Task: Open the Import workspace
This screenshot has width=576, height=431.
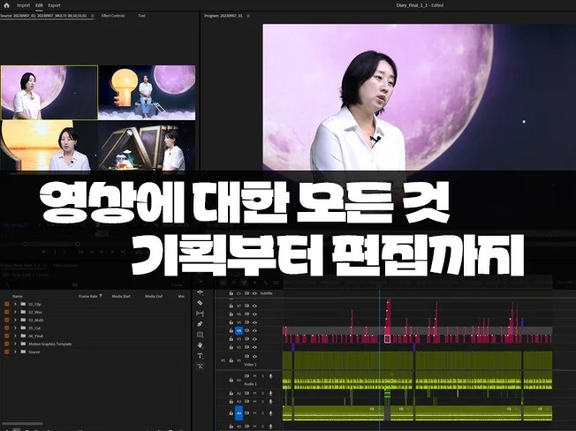Action: pos(22,4)
